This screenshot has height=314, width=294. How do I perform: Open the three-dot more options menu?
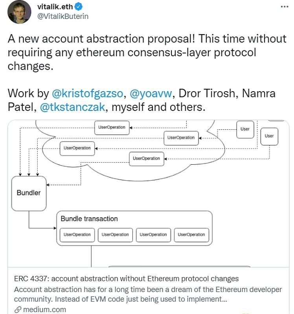pos(285,7)
